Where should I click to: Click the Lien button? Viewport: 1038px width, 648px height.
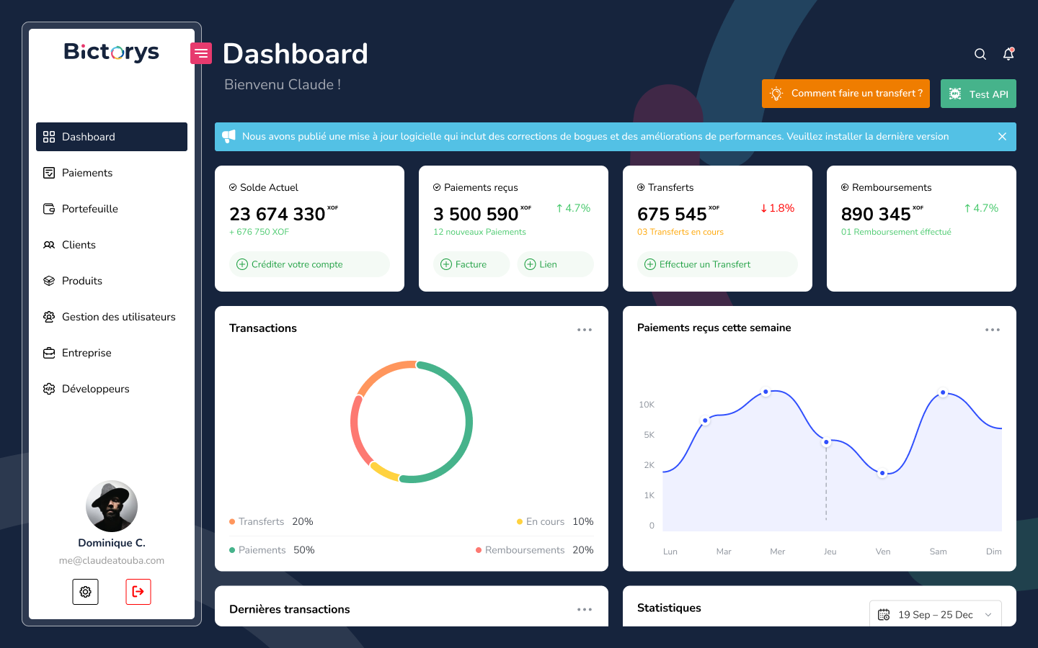click(x=555, y=264)
